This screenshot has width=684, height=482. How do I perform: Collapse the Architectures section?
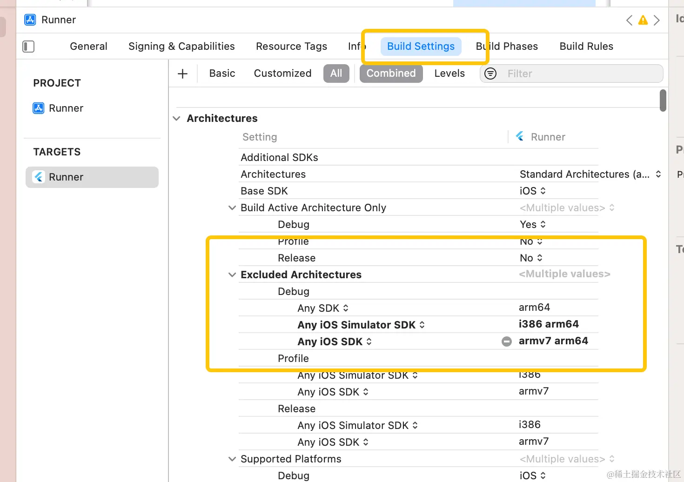pos(176,118)
